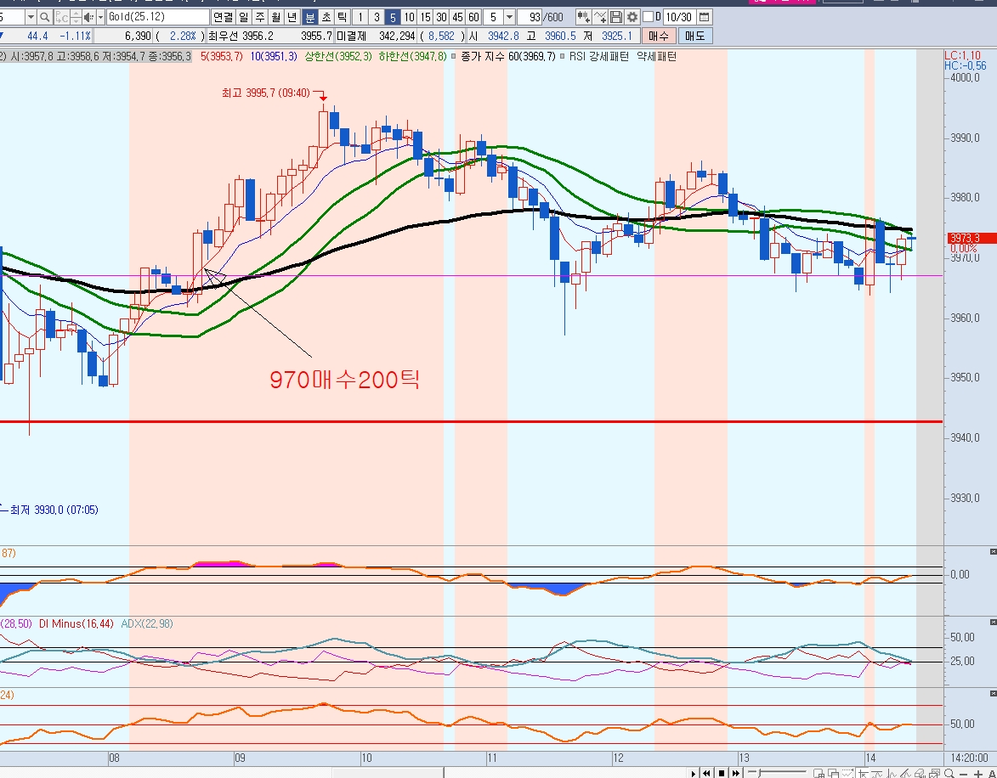Screen dimensions: 997x778
Task: Toggle the checkbox labeled D
Action: [648, 17]
